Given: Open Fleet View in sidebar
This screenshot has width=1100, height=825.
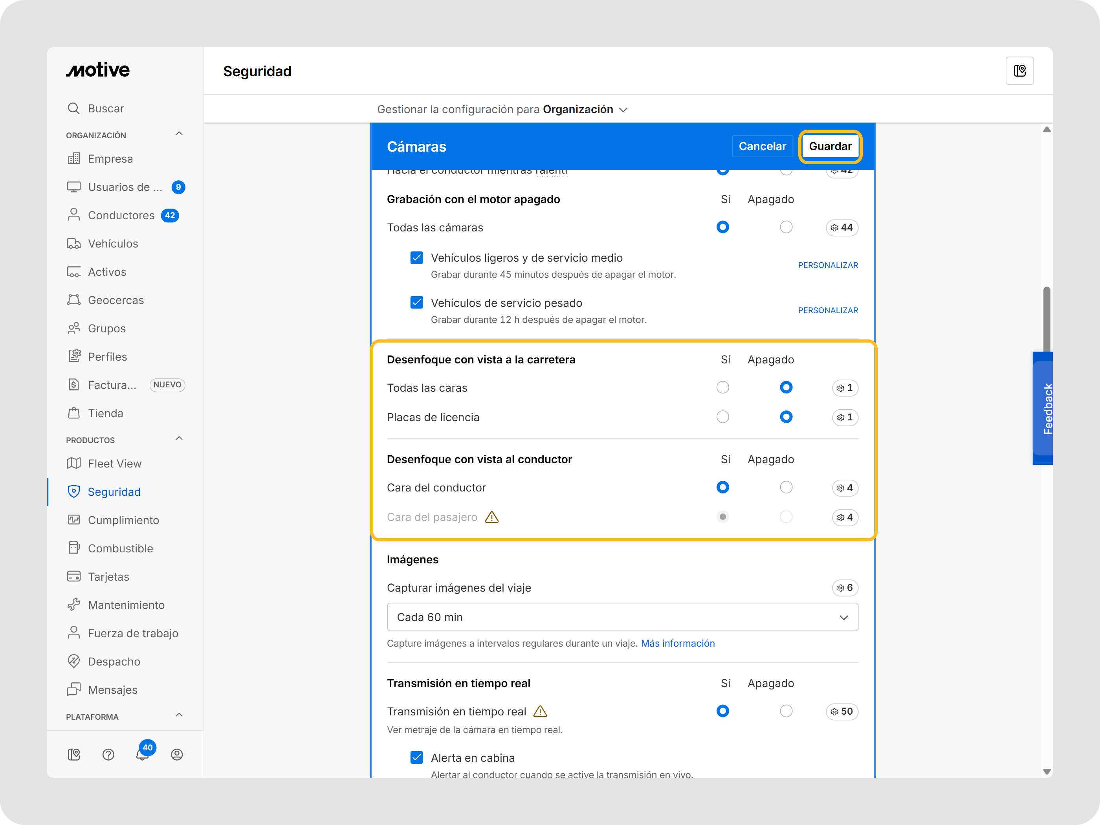Looking at the screenshot, I should (x=114, y=464).
